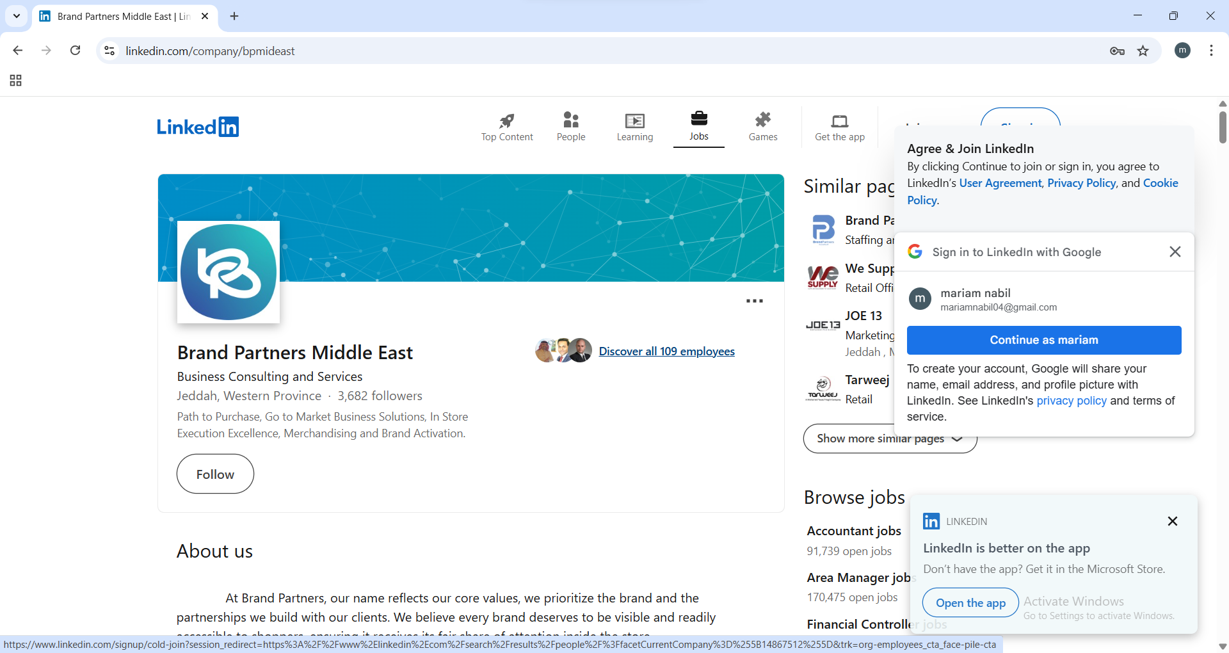Open the tab search dropdown arrow
This screenshot has height=653, width=1229.
click(17, 16)
